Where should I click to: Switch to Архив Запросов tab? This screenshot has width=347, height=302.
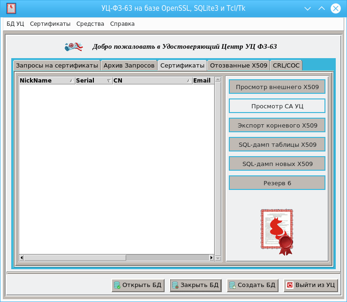(129, 66)
